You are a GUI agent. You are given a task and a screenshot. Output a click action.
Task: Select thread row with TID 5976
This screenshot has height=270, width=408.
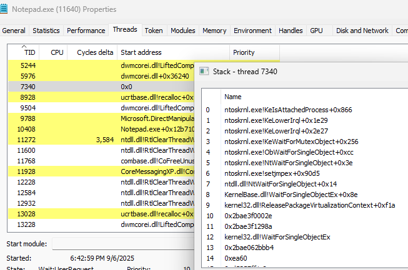[101, 76]
